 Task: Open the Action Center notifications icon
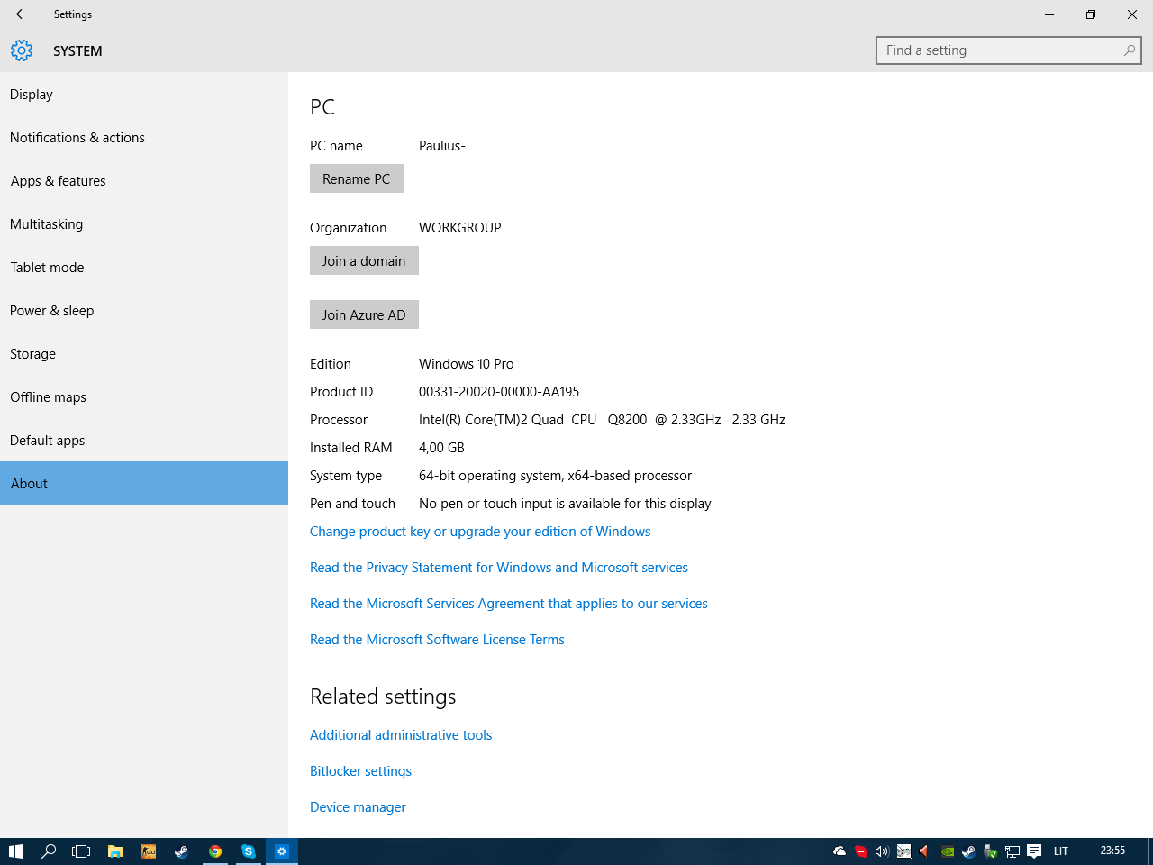tap(1034, 851)
